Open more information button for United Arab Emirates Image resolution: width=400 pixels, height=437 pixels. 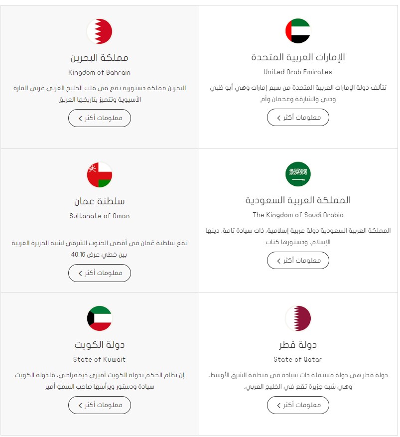pyautogui.click(x=298, y=117)
